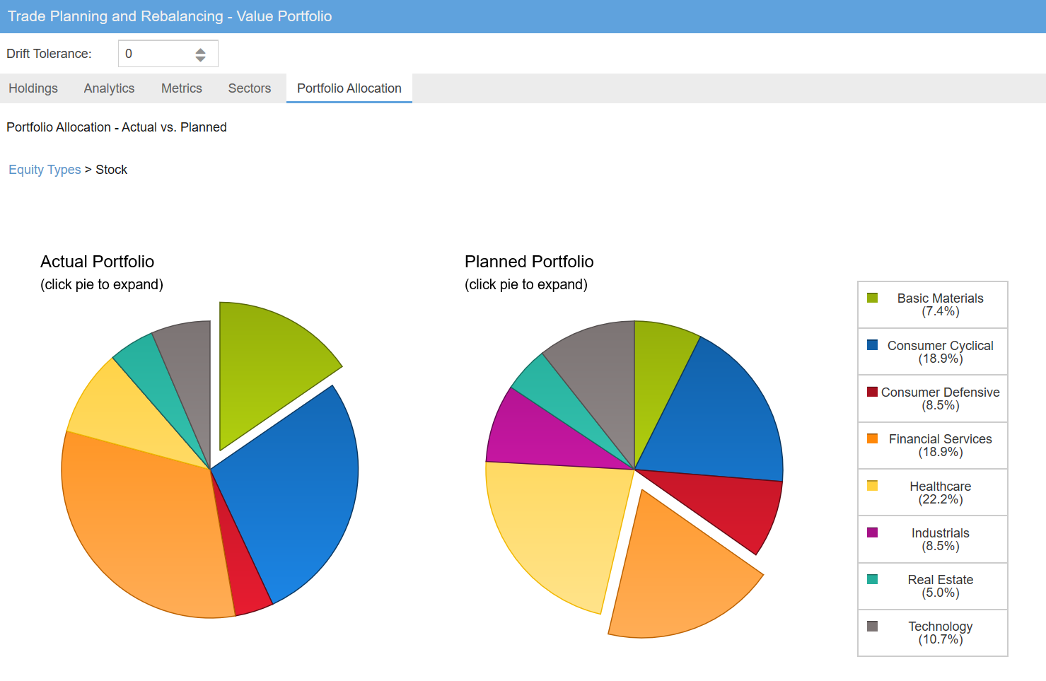The width and height of the screenshot is (1046, 681).
Task: Click the Portfolio Allocation - Actual vs. Planned heading
Action: pyautogui.click(x=117, y=127)
